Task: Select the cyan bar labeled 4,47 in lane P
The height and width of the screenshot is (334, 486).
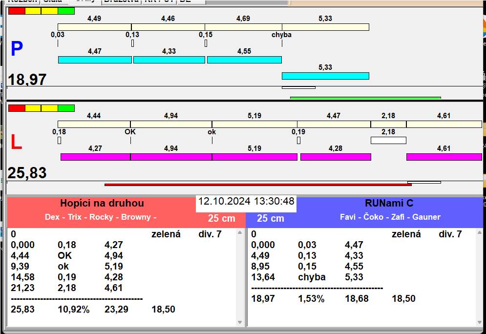Action: pyautogui.click(x=95, y=60)
